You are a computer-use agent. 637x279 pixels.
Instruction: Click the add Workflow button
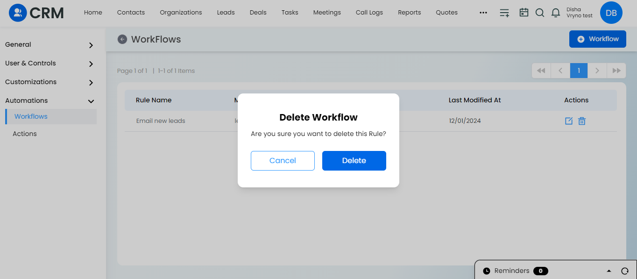click(x=597, y=39)
